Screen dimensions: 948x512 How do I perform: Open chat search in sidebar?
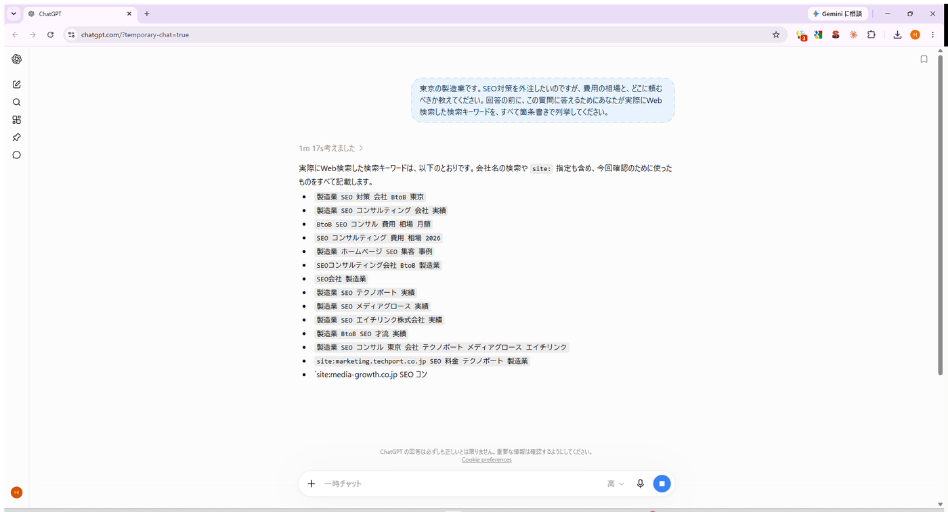[x=16, y=102]
